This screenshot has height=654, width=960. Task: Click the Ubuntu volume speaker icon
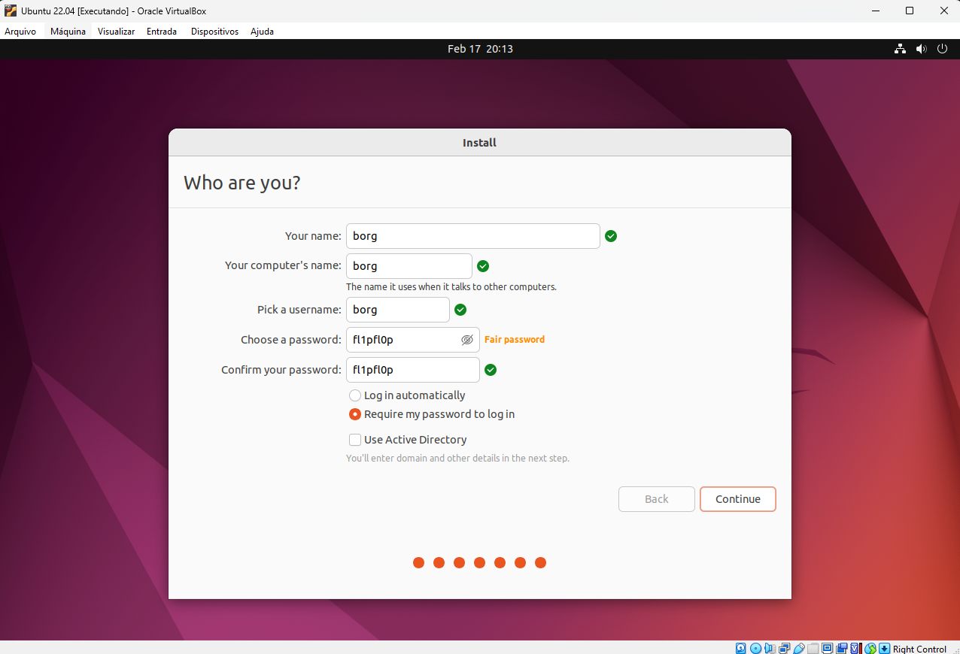(x=921, y=49)
